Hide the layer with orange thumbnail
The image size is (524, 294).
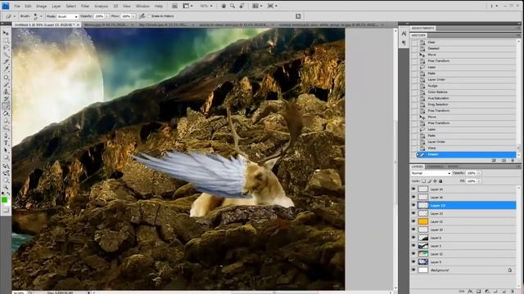pos(413,221)
